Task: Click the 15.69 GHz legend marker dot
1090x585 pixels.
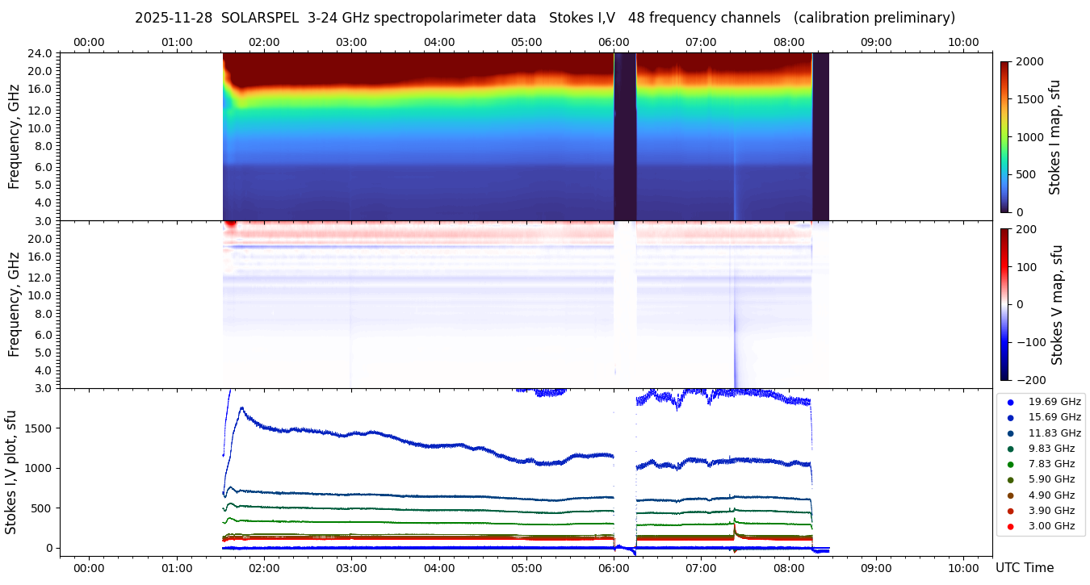Action: tap(1010, 417)
